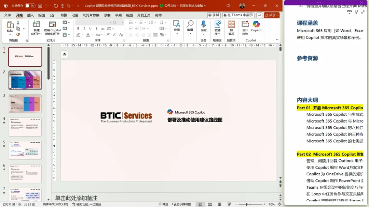Toggle the 备注 Notes pane

tap(163, 204)
